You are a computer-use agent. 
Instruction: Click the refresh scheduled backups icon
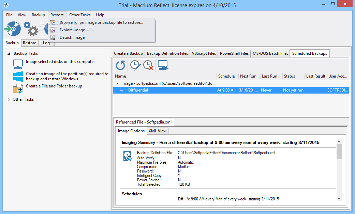point(120,65)
